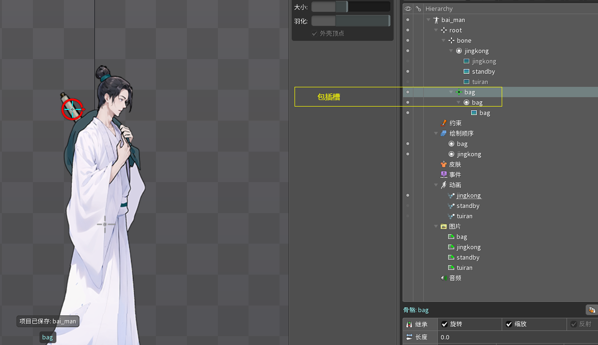Collapse the 动画 animations node

[x=436, y=185]
